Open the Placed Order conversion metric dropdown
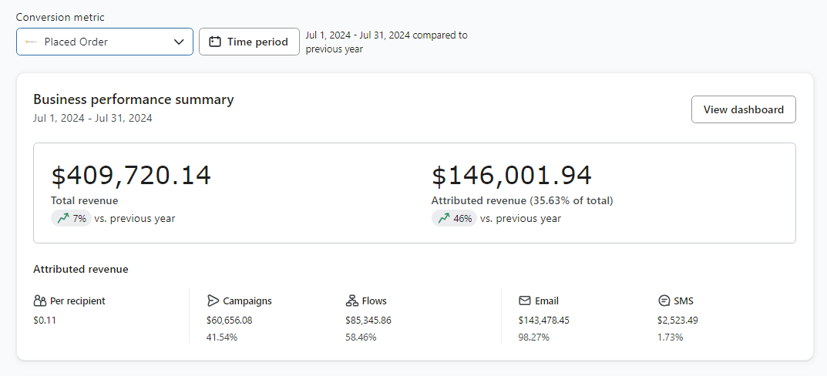827x376 pixels. 104,42
